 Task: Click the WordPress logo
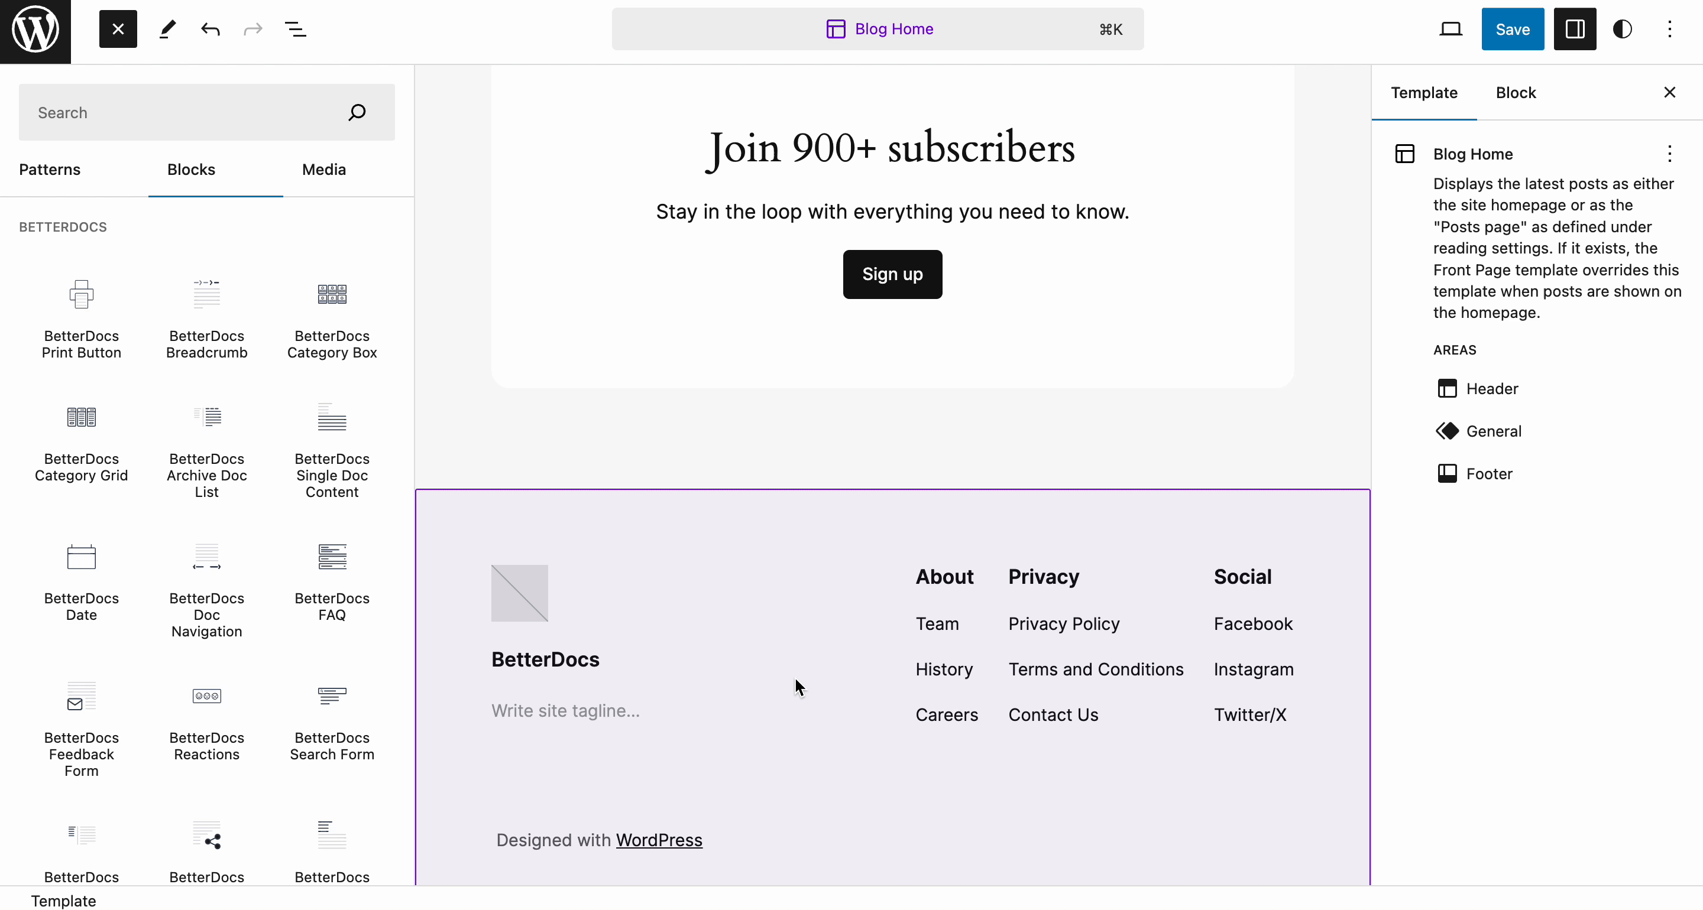(x=34, y=30)
